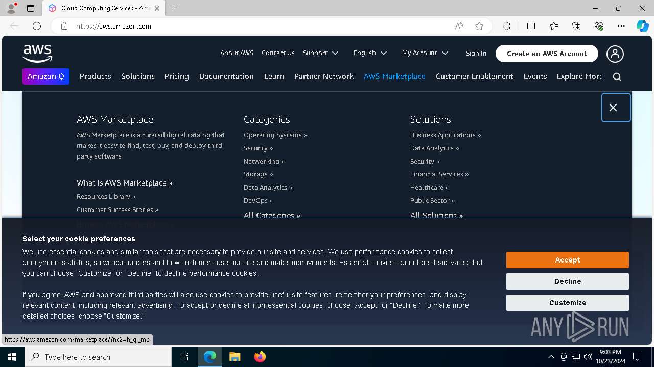Open the Amazon Q button

point(46,76)
